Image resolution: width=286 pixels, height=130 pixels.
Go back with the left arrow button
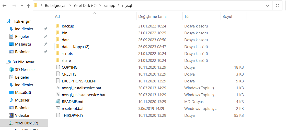click(5, 6)
